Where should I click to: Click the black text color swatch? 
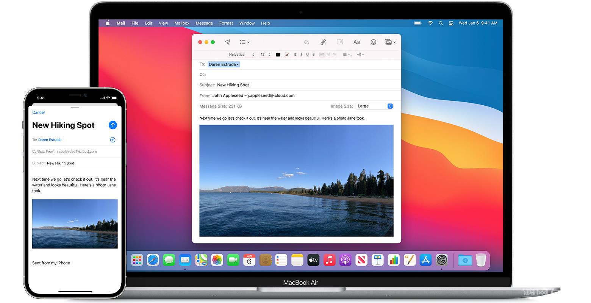(x=278, y=55)
